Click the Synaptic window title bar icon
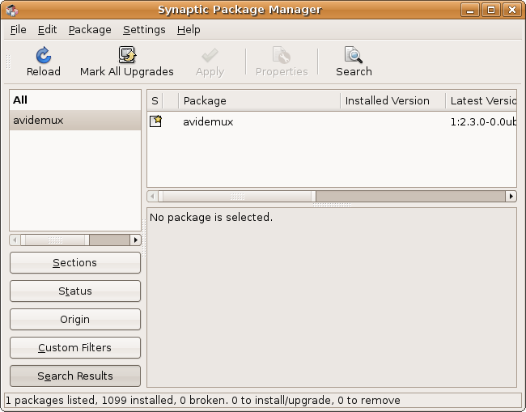 click(x=11, y=10)
